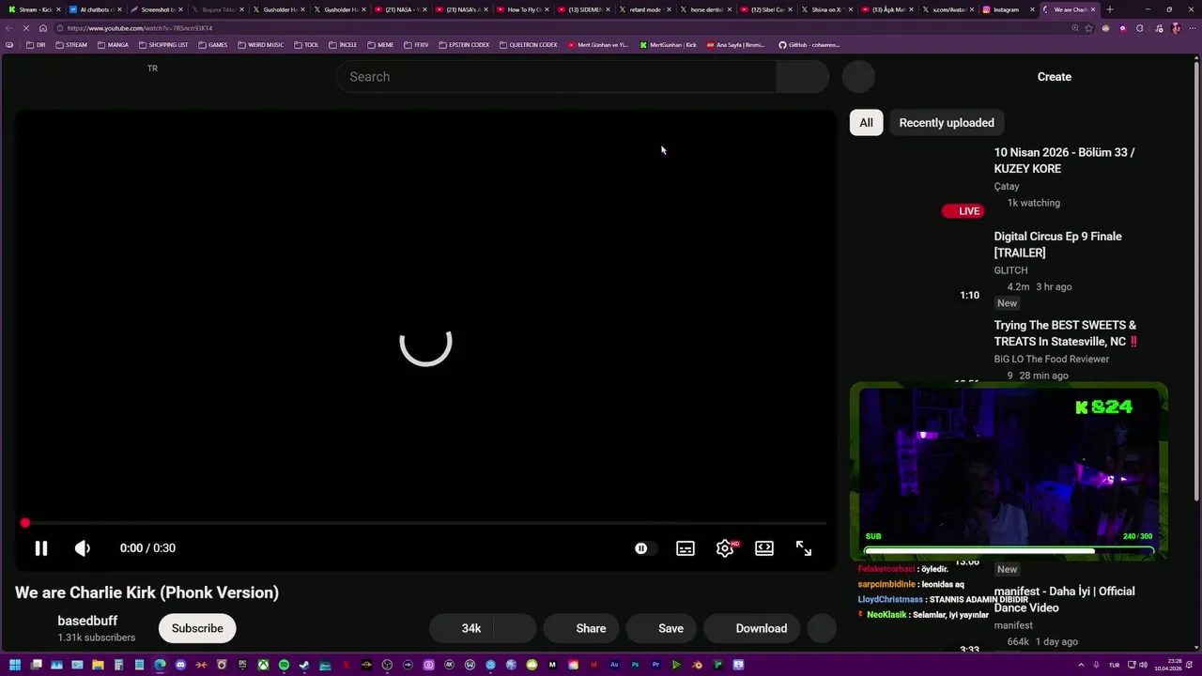Save the video to a playlist

click(x=662, y=628)
